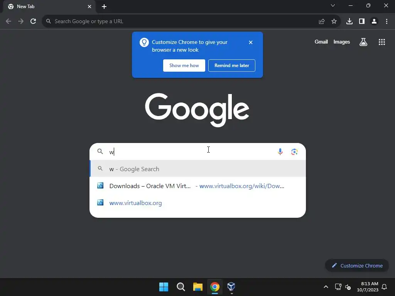The width and height of the screenshot is (395, 296).
Task: Select Downloads – Oracle VM VirtualBox suggestion
Action: [198, 186]
